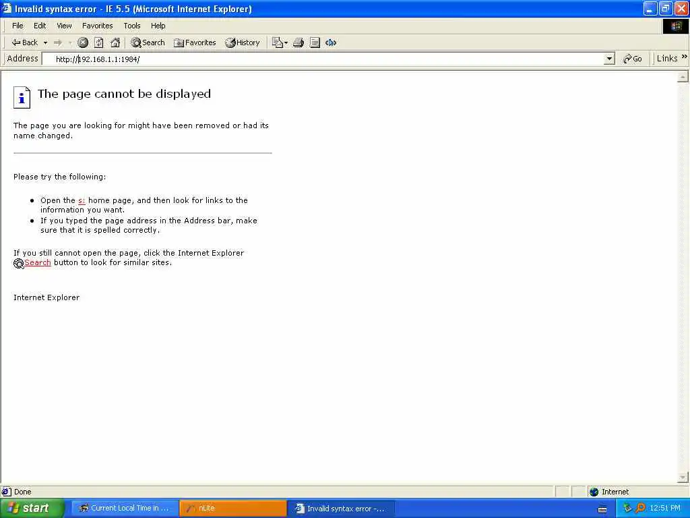Viewport: 690px width, 518px height.
Task: Open the File menu
Action: click(x=18, y=26)
